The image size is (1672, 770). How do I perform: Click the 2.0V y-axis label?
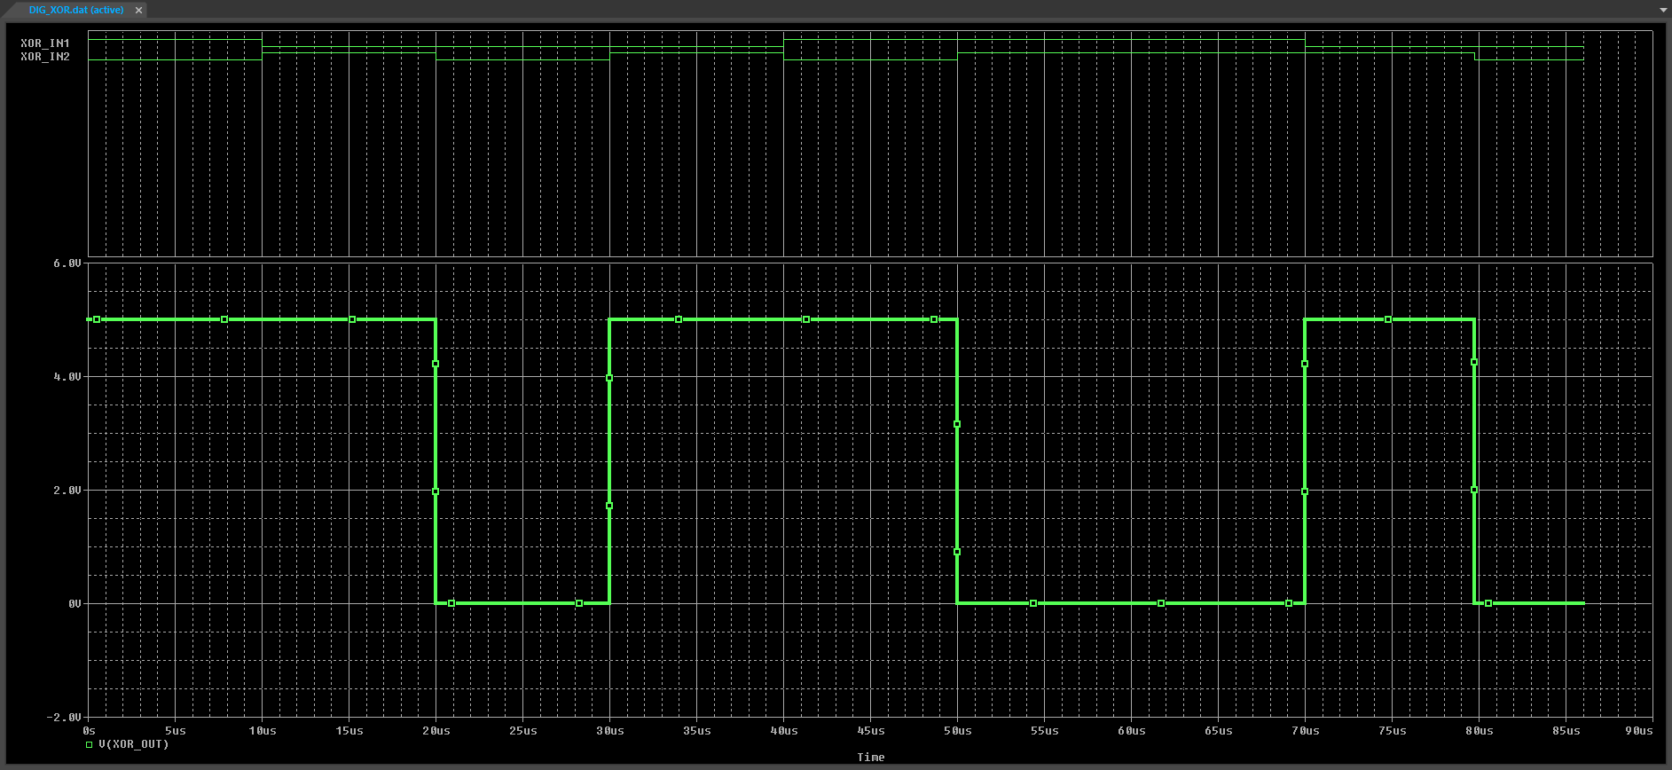(67, 491)
